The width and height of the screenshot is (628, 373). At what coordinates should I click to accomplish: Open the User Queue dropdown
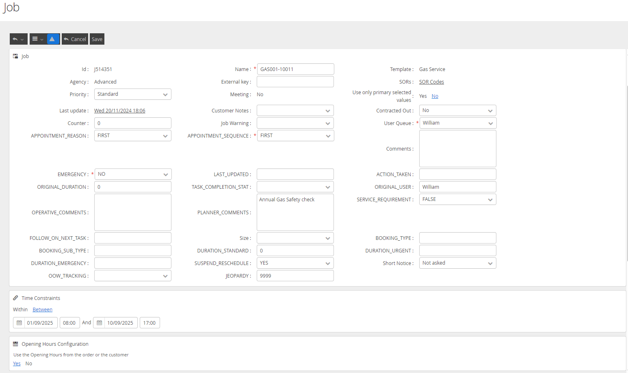[458, 123]
